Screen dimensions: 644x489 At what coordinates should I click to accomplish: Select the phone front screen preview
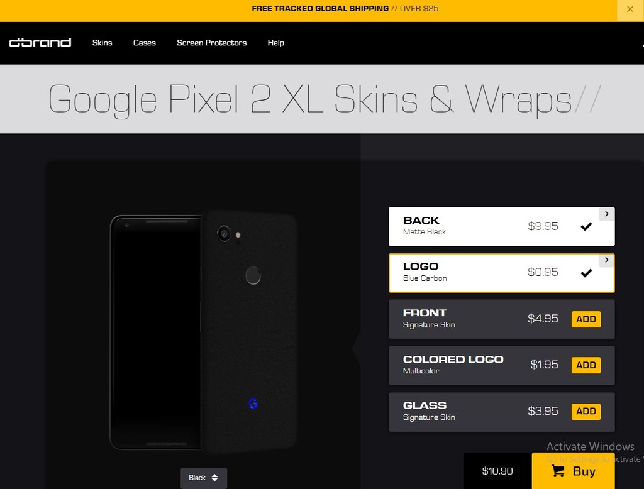pos(156,332)
